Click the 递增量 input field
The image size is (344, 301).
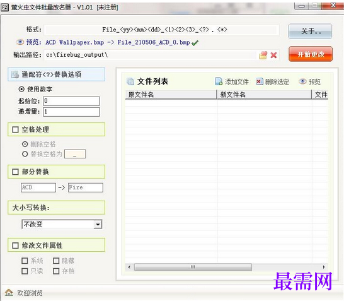coord(71,112)
